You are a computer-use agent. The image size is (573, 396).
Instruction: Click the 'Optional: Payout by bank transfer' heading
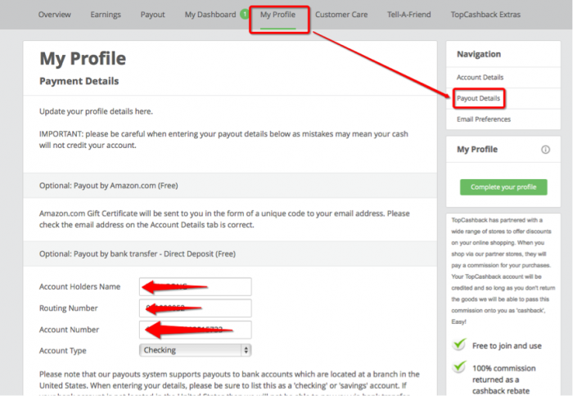coord(138,254)
